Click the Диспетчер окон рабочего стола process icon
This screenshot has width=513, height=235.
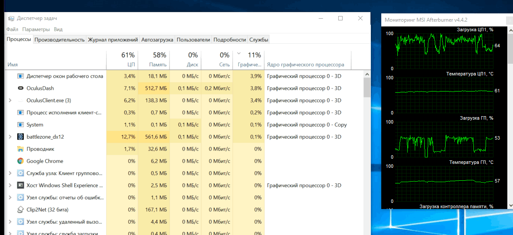20,76
